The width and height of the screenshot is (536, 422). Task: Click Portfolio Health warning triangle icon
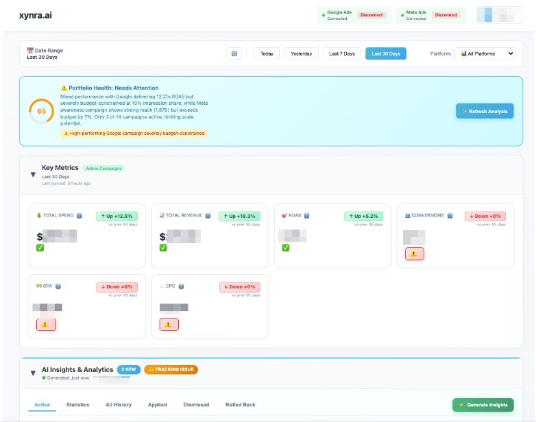(64, 88)
